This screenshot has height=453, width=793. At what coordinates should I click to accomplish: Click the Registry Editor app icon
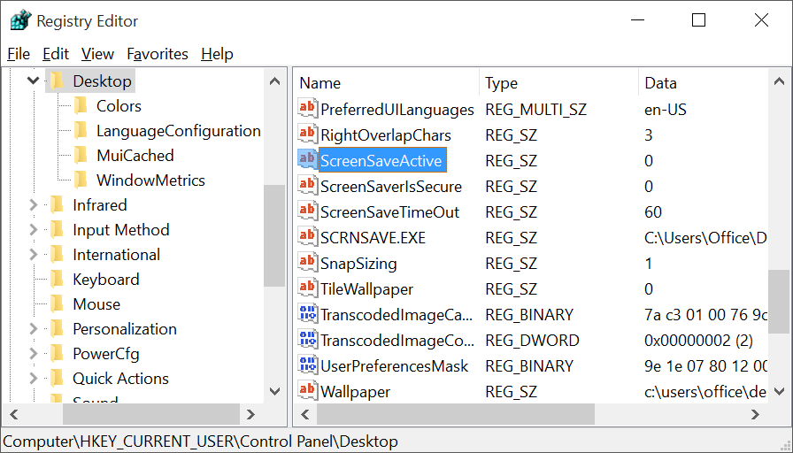20,20
